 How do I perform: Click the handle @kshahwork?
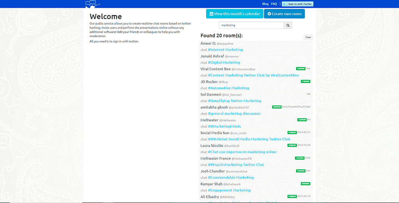pyautogui.click(x=232, y=184)
